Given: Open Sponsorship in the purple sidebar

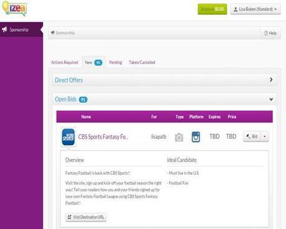Looking at the screenshot, I should pos(21,29).
